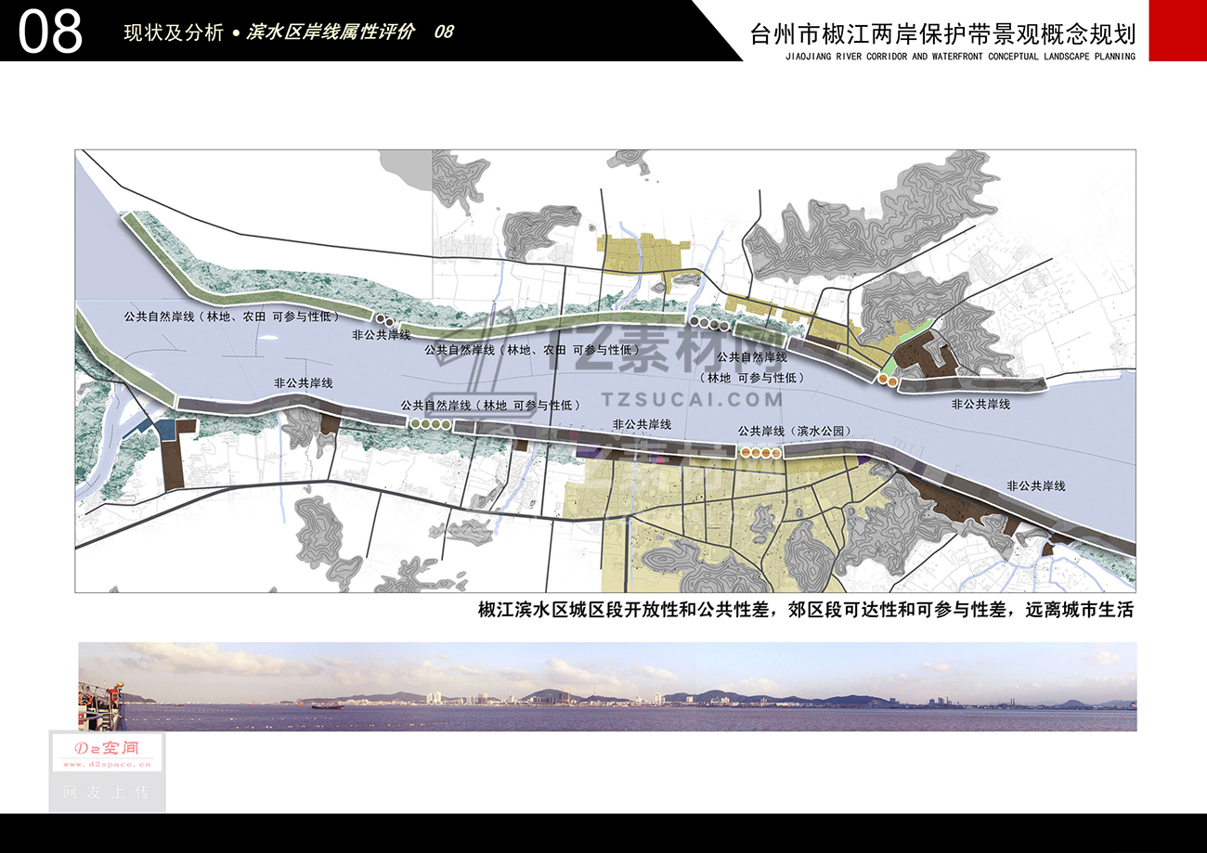Select the "现状及分析" section text
Viewport: 1207px width, 853px height.
174,32
